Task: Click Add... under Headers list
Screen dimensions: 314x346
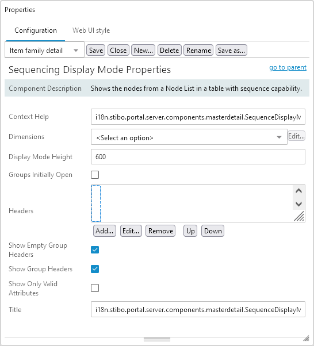Action: pos(105,231)
